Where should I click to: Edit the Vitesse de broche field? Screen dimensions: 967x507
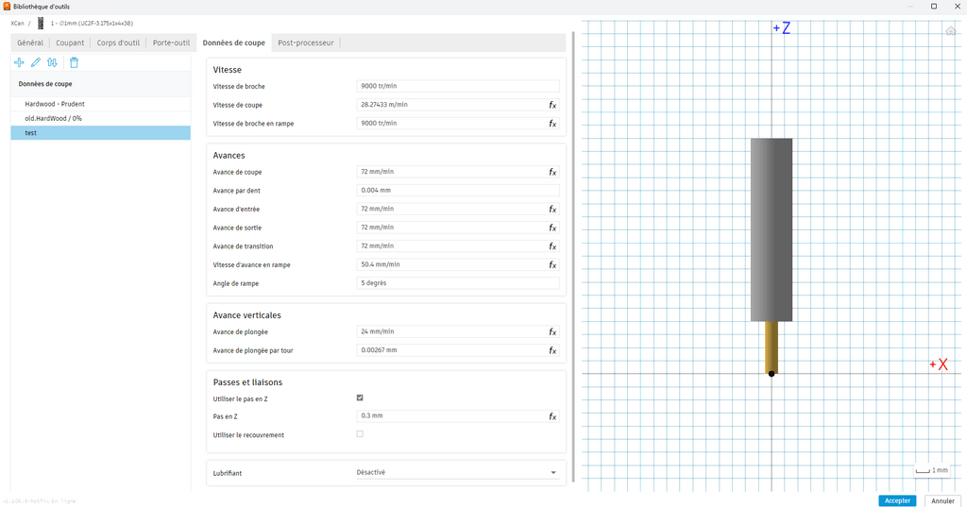point(458,86)
